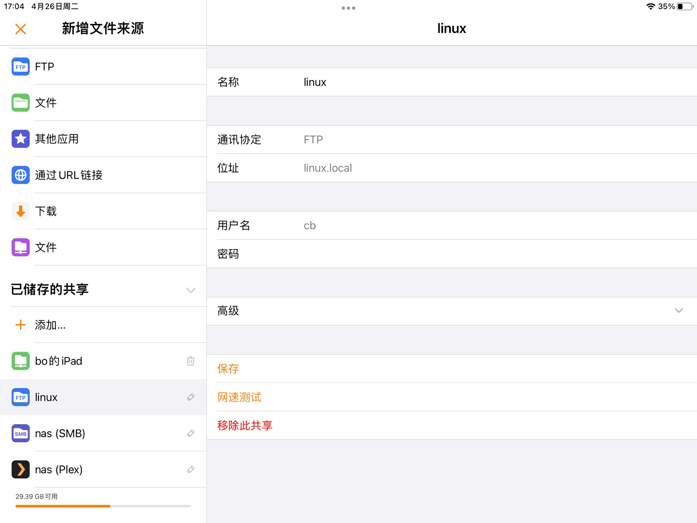The height and width of the screenshot is (523, 697).
Task: Edit linux share with pencil icon
Action: tap(191, 397)
